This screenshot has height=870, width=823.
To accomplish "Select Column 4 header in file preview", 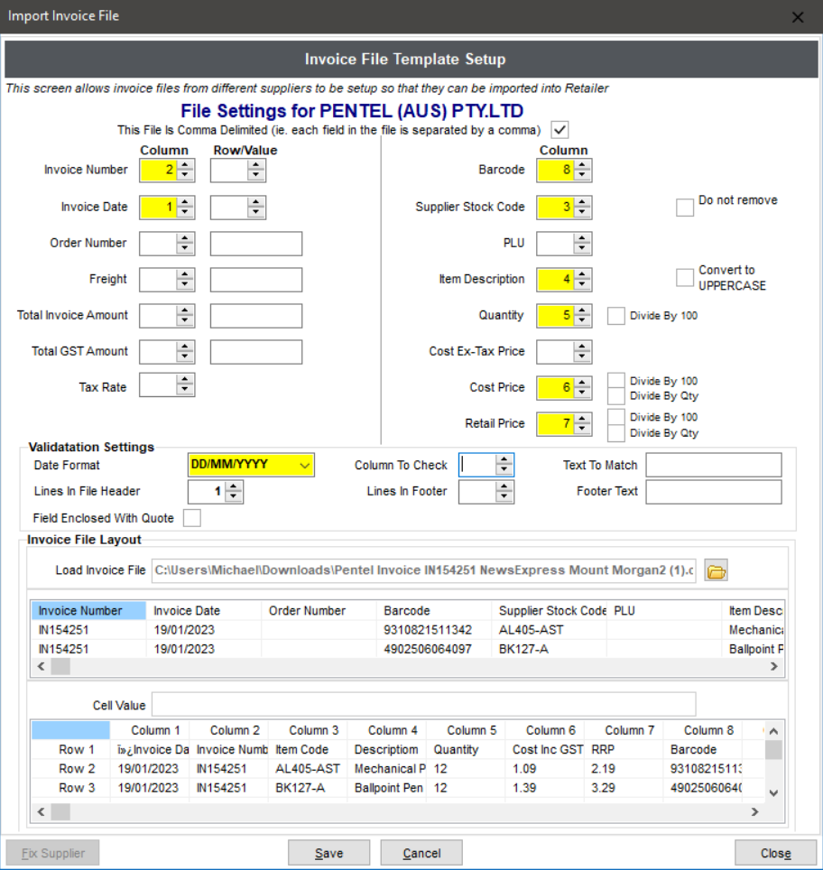I will point(387,730).
